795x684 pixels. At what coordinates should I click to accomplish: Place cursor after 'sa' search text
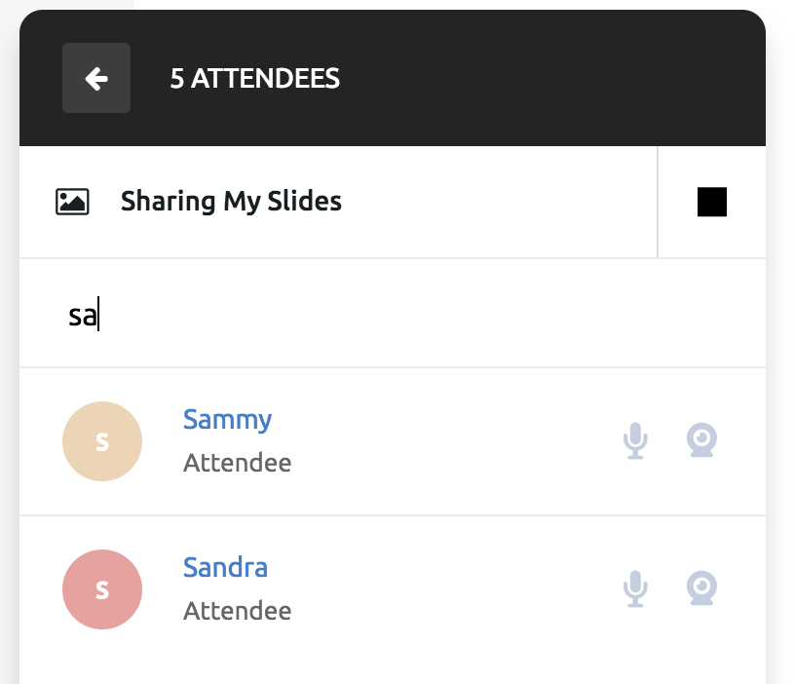(x=98, y=315)
